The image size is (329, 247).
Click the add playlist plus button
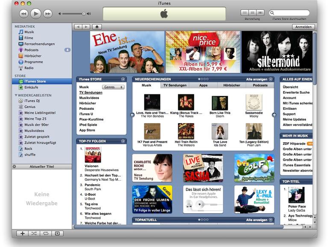[23, 233]
